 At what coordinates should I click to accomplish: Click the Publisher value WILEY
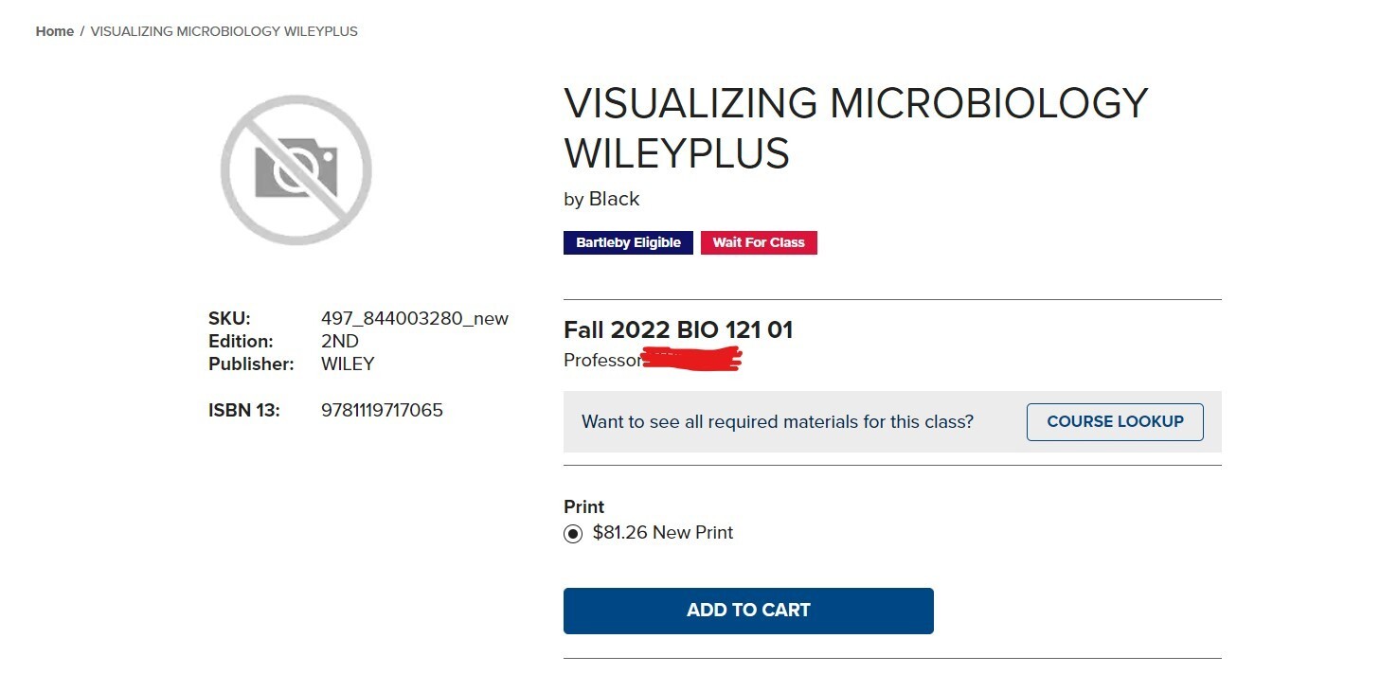[x=349, y=364]
